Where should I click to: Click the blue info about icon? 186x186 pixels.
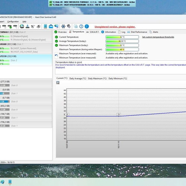click(x=87, y=26)
